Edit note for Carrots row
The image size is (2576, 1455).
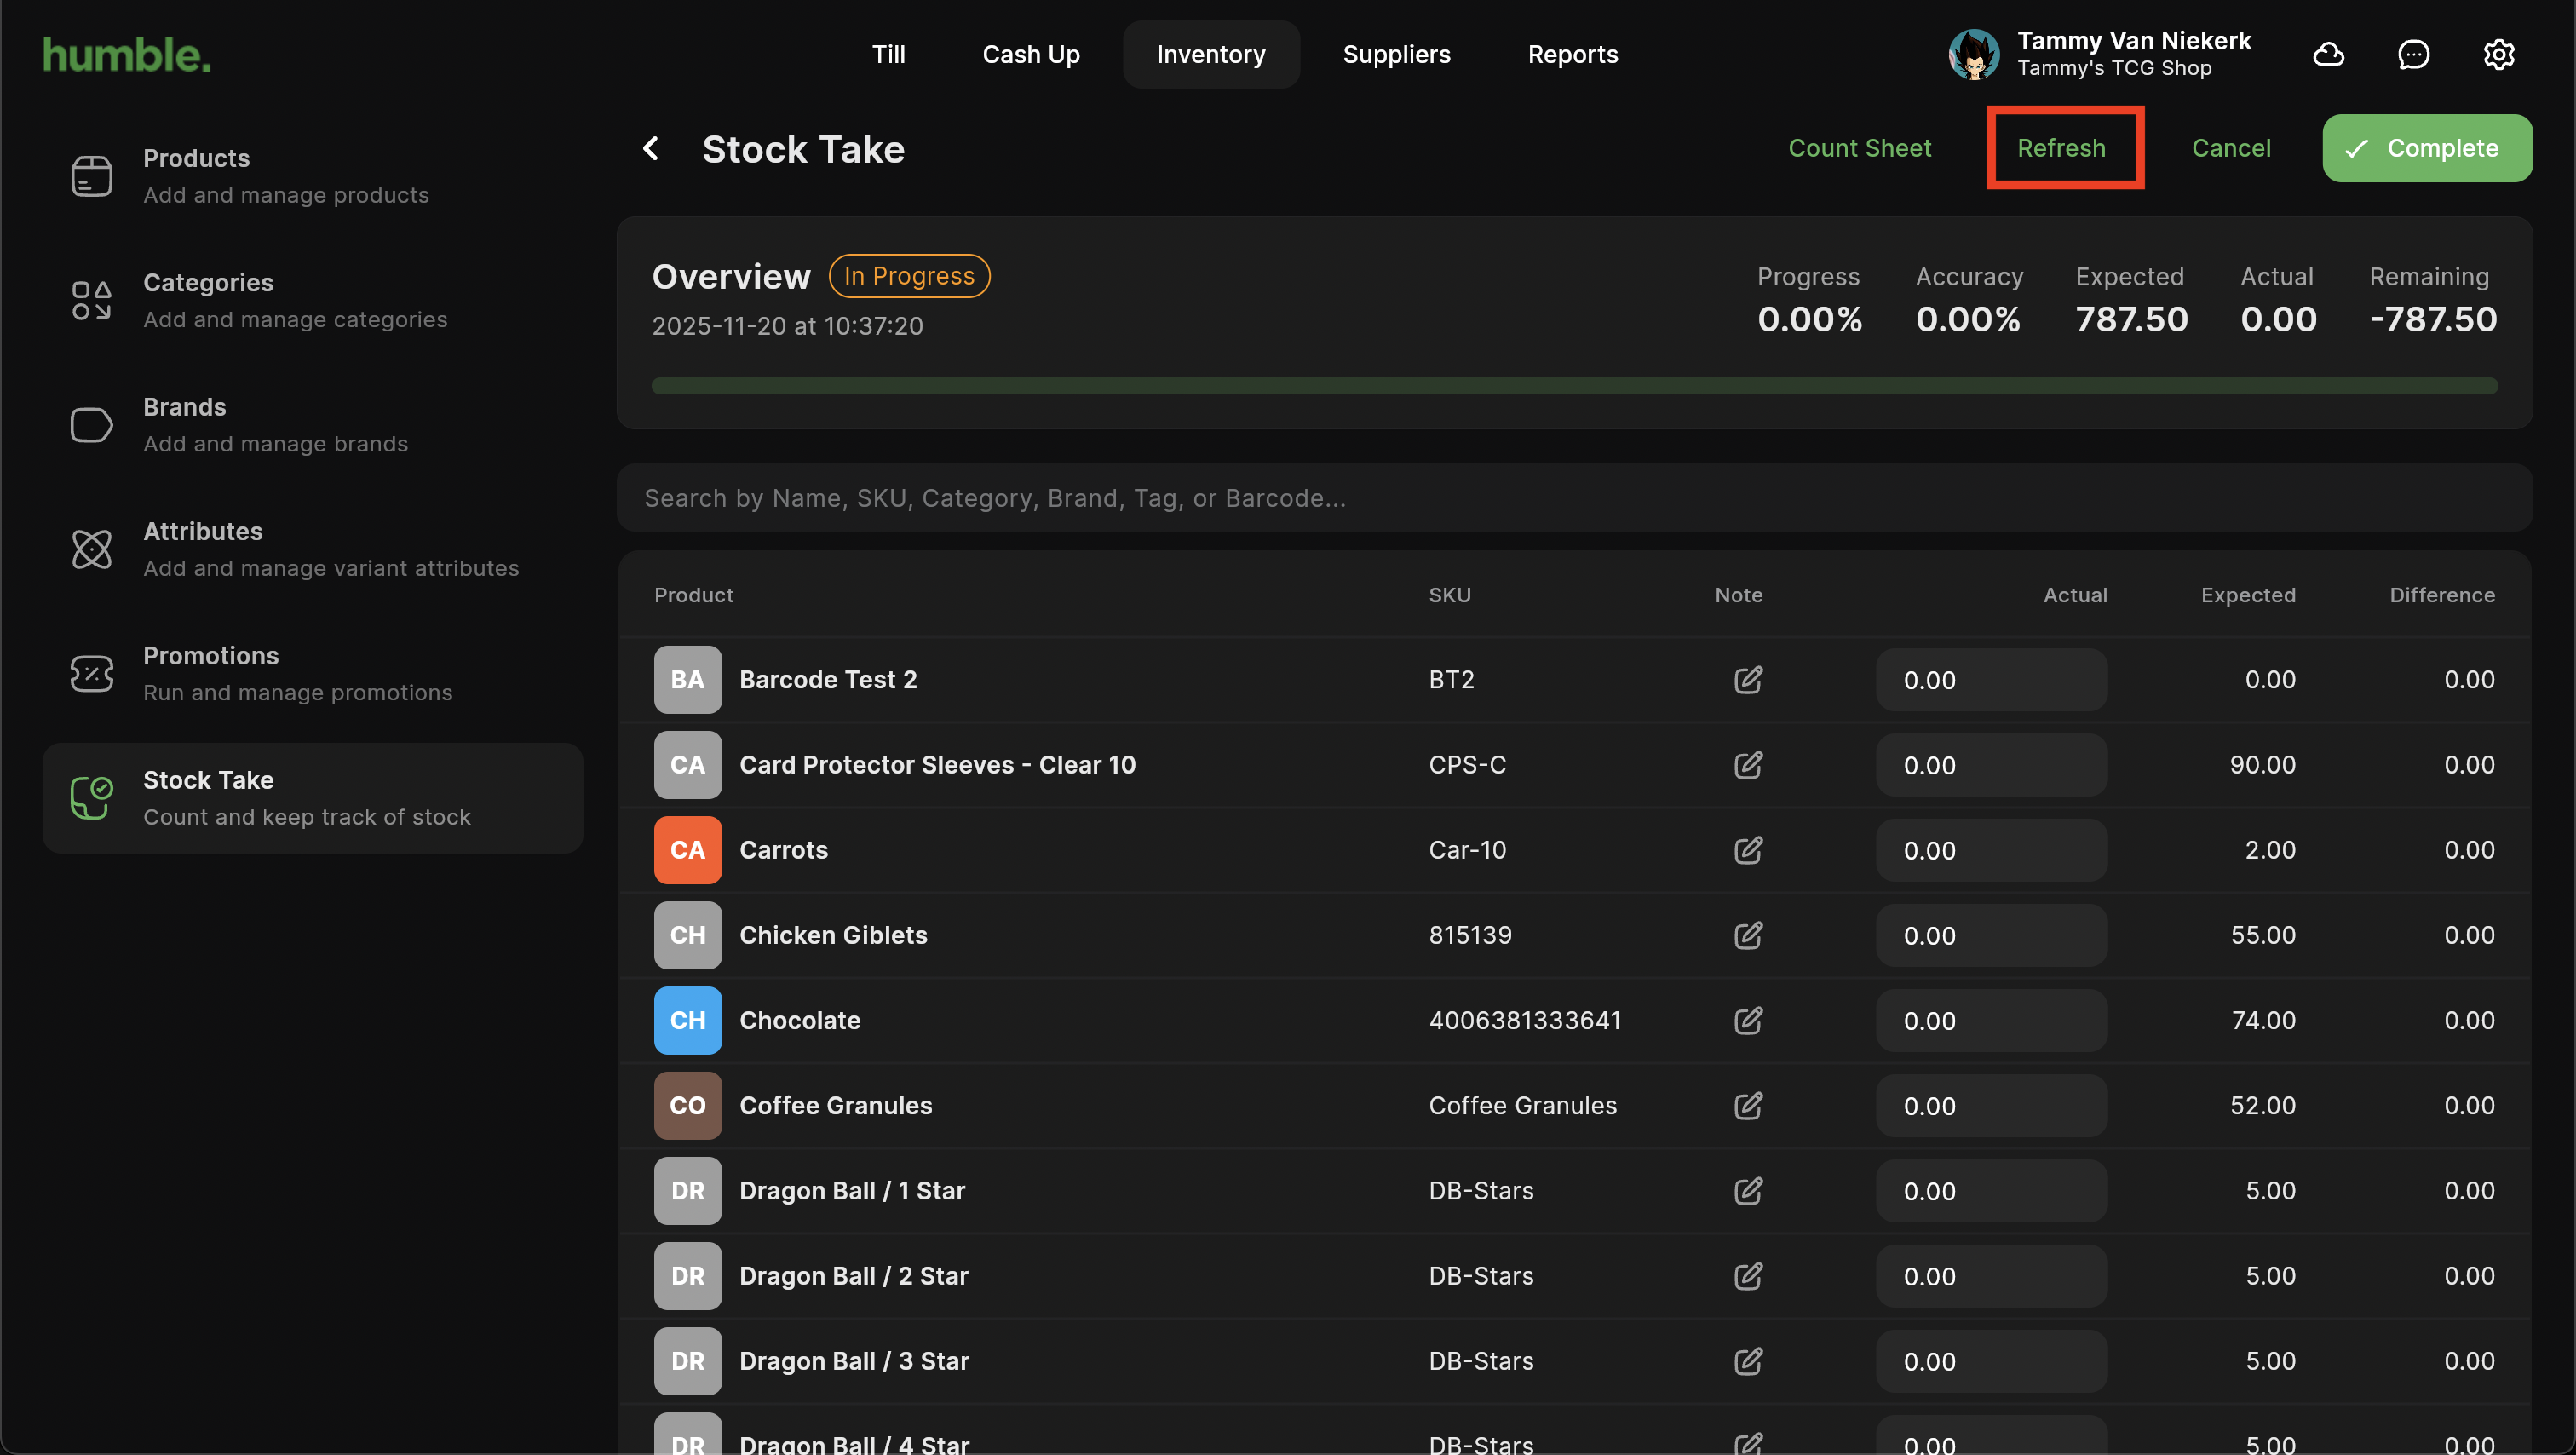[x=1747, y=850]
